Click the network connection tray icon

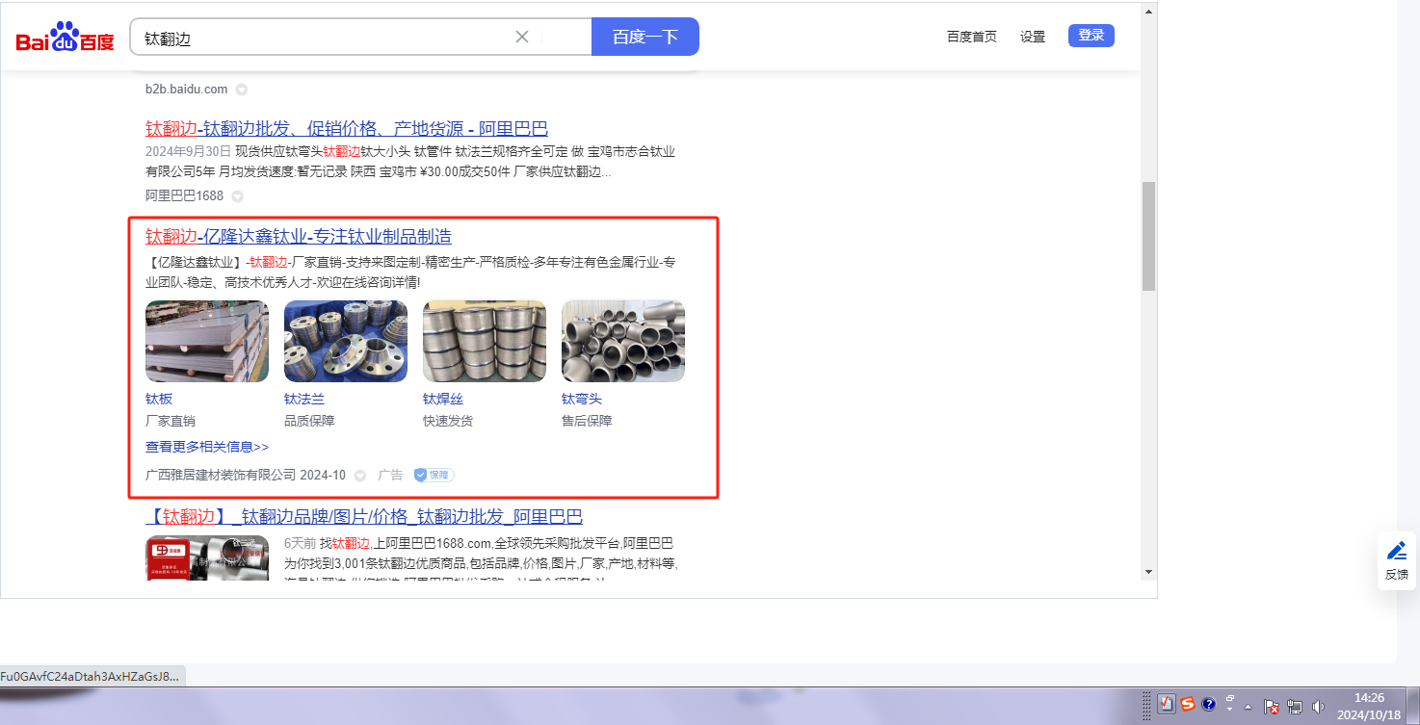(1295, 706)
